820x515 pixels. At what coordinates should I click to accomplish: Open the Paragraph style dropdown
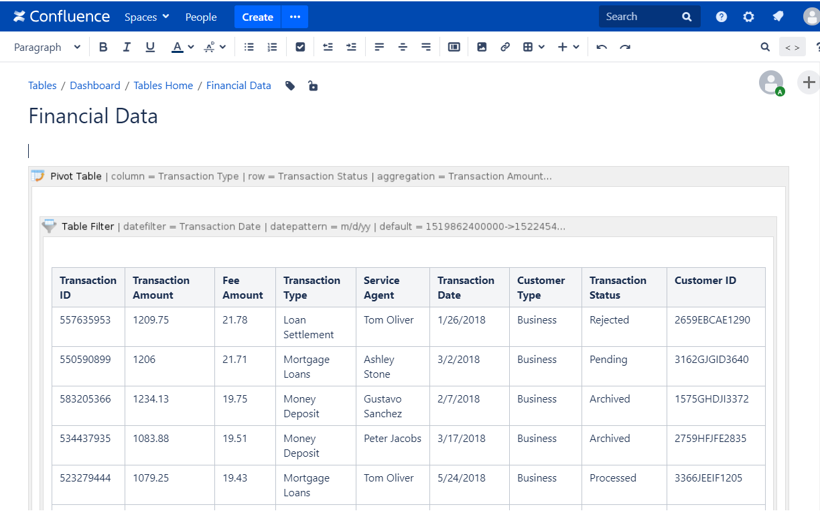(x=47, y=47)
